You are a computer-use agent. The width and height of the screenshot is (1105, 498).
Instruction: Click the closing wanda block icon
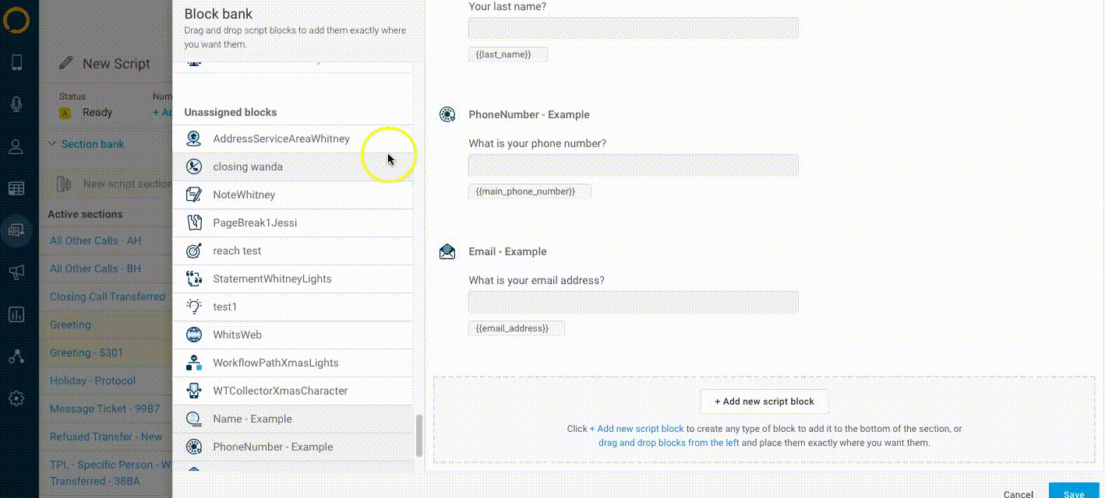pyautogui.click(x=194, y=167)
